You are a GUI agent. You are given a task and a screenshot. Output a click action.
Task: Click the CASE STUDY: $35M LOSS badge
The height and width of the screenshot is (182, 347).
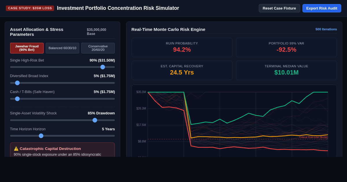30,8
